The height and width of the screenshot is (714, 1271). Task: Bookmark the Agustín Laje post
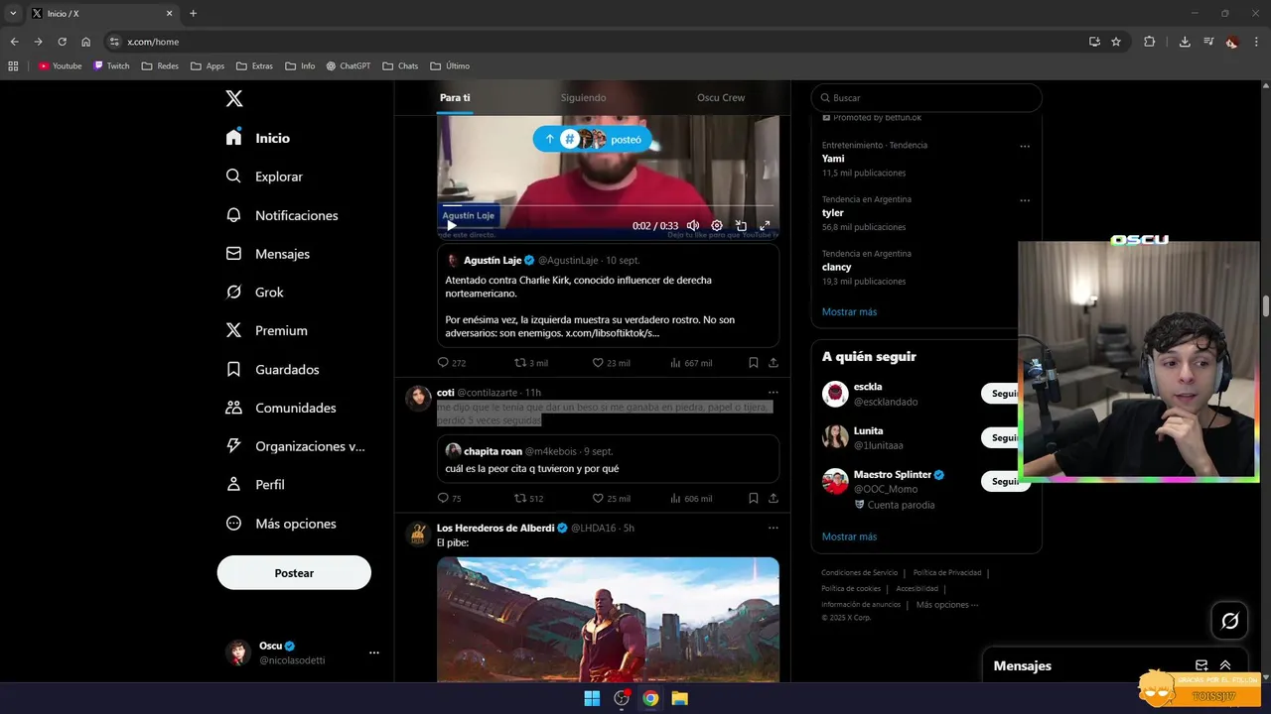754,363
